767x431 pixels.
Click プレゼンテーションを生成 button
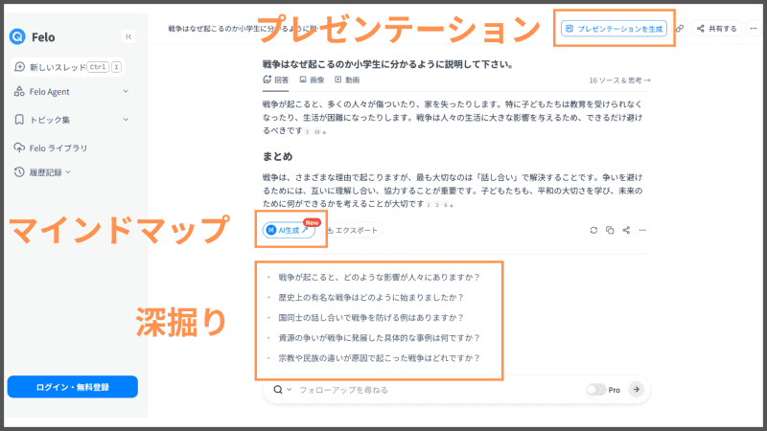tap(614, 29)
